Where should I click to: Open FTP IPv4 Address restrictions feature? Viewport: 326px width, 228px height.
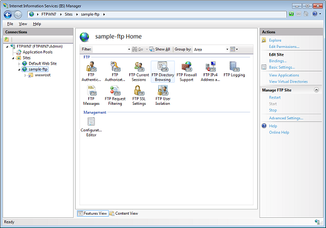click(x=210, y=71)
